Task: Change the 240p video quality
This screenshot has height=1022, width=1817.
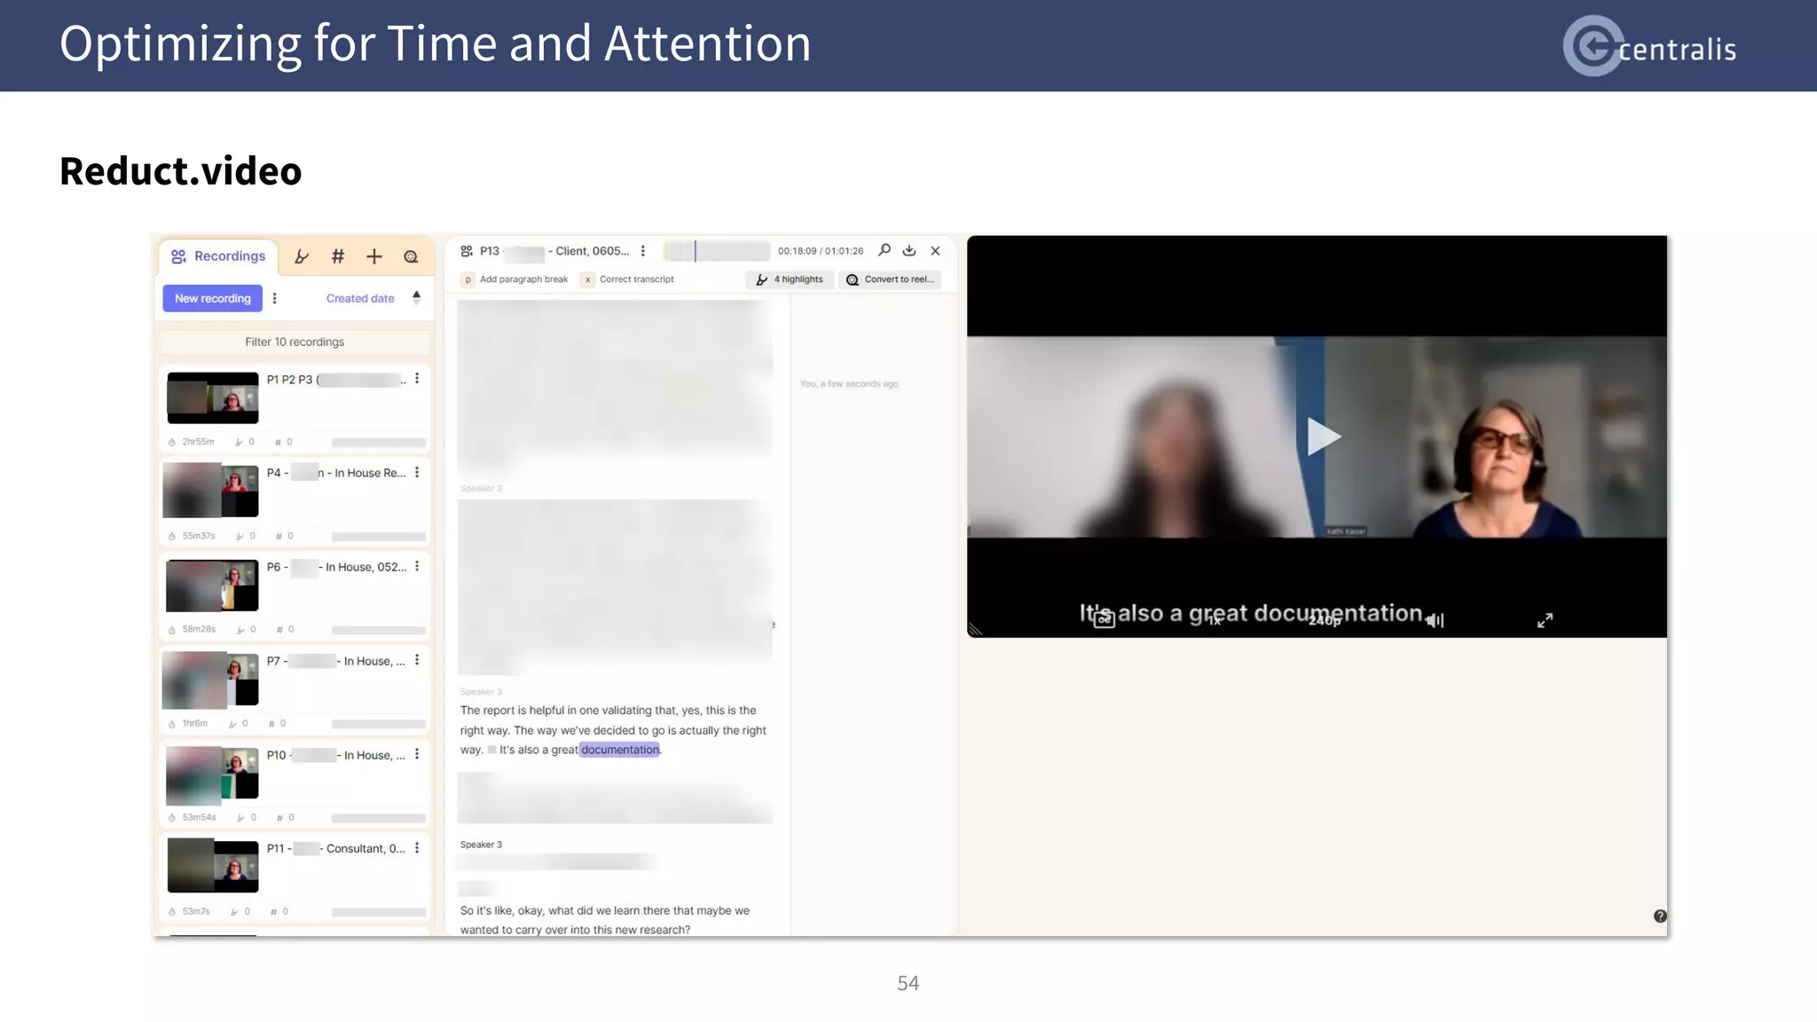Action: point(1325,621)
